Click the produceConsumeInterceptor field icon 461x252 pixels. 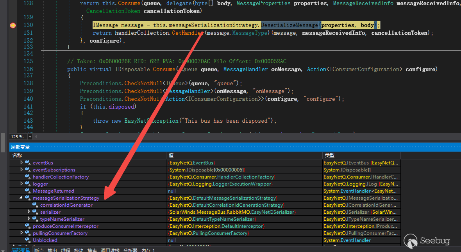[x=28, y=226]
